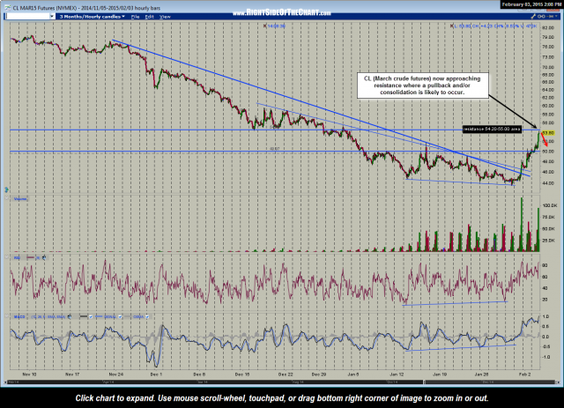Toggle the SIGNAL line checkbox

[120, 317]
